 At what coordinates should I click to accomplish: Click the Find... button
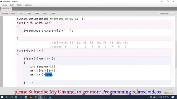[x=45, y=13]
